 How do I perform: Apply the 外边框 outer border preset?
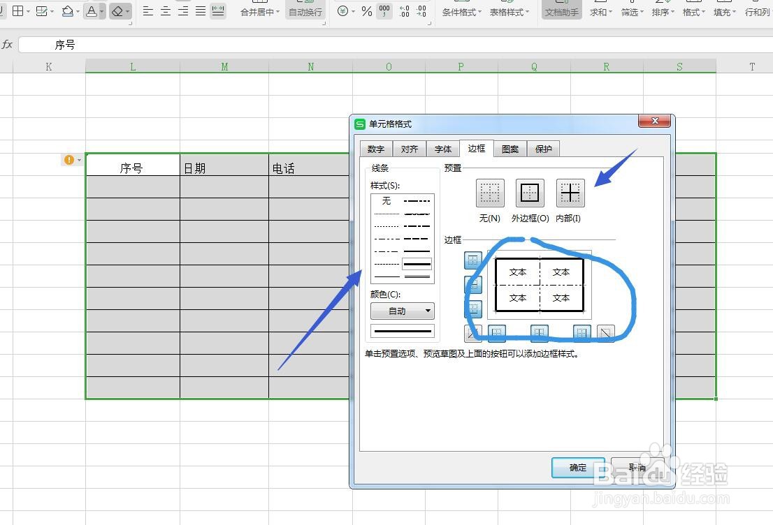(x=529, y=193)
